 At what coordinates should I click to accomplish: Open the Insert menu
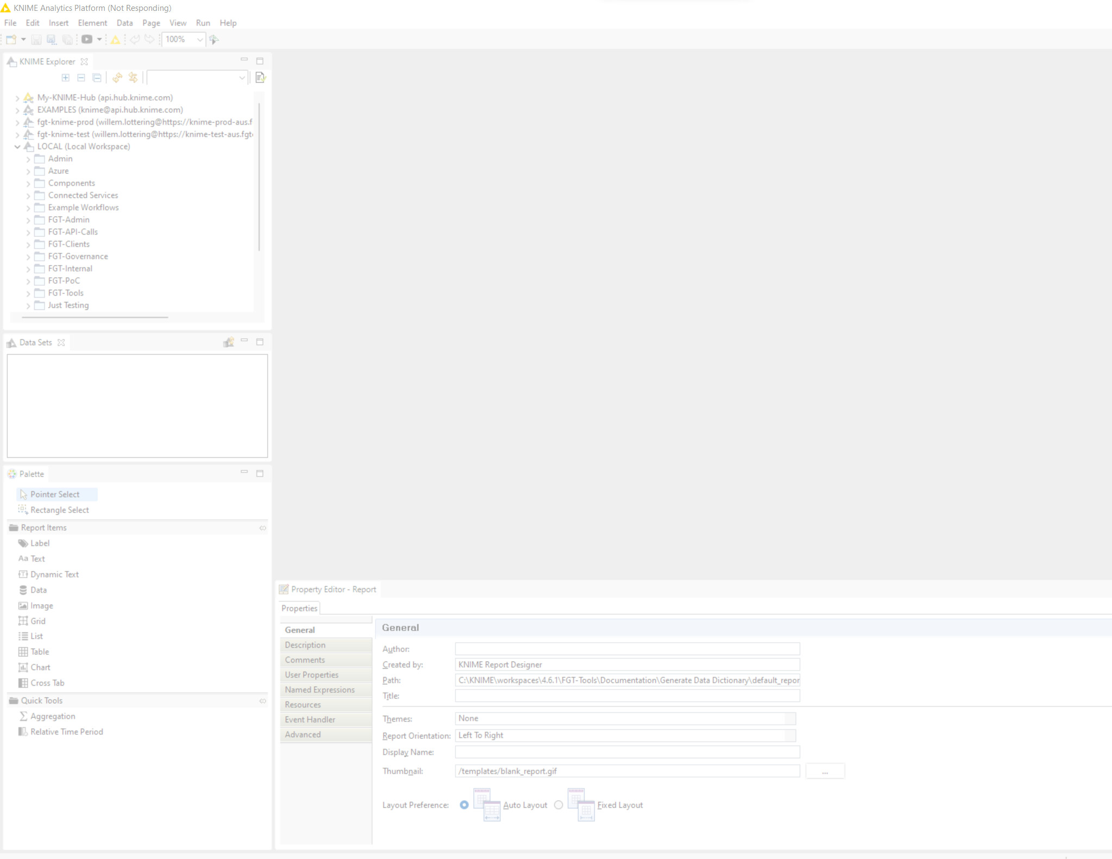tap(59, 23)
